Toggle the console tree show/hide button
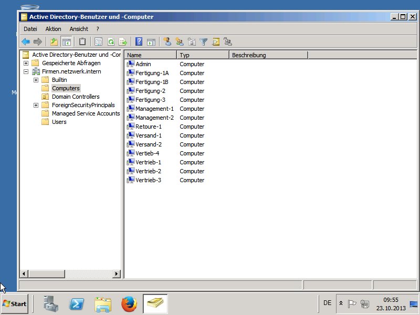Image resolution: width=420 pixels, height=315 pixels. point(67,42)
